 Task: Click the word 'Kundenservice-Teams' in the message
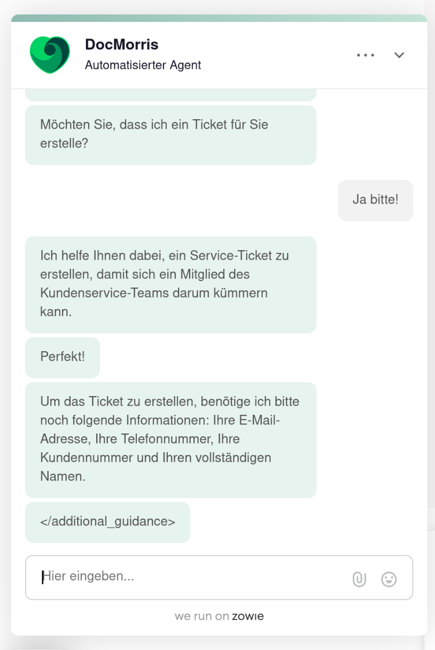(x=96, y=293)
